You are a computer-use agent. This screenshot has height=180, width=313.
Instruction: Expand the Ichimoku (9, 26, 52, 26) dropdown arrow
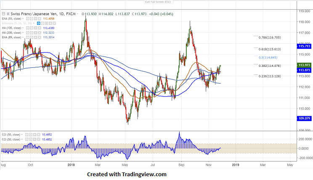[x=34, y=24]
